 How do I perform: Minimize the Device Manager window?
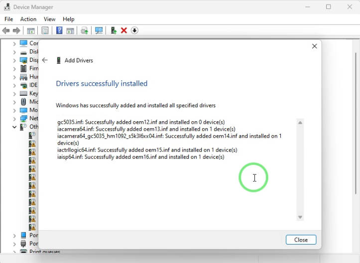(307, 7)
